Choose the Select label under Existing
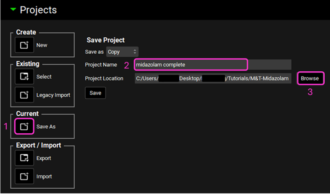 [44, 77]
